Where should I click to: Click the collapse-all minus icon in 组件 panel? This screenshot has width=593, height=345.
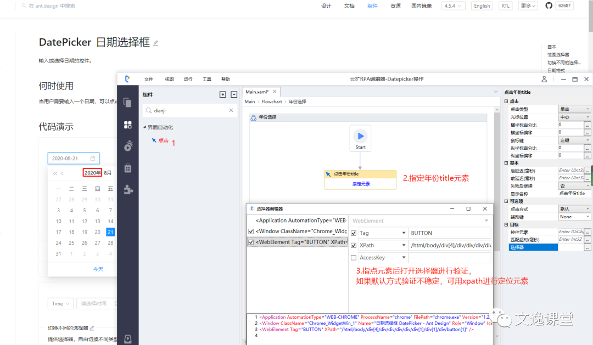click(234, 94)
